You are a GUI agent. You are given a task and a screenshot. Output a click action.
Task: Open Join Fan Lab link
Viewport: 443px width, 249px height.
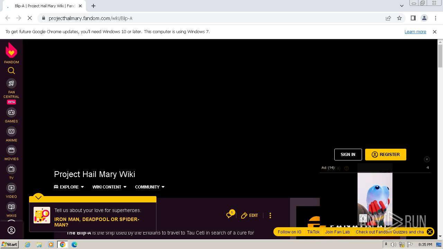[337, 232]
